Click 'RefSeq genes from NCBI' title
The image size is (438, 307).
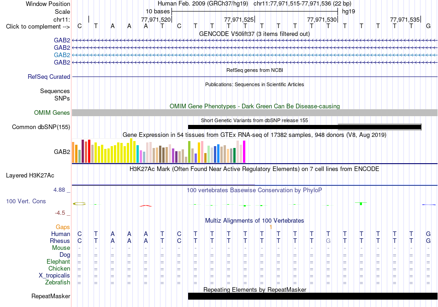coord(255,70)
